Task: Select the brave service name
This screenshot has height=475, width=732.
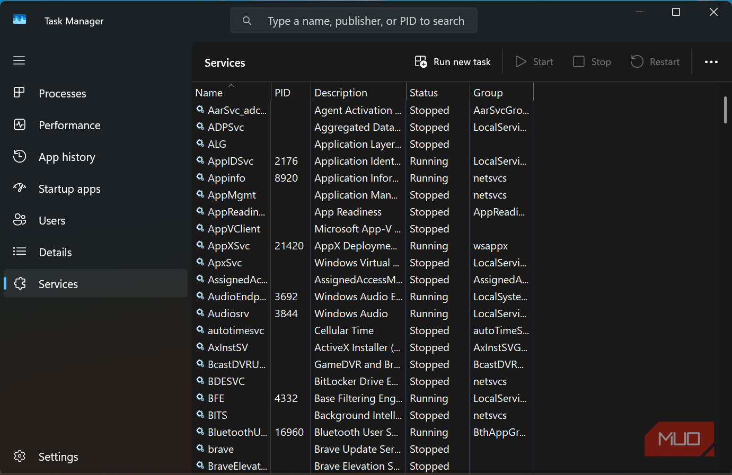Action: [221, 449]
